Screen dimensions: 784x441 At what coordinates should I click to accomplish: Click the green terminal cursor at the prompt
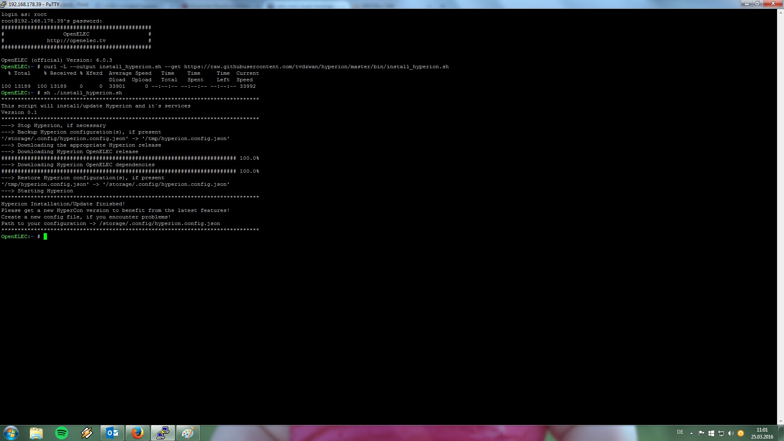pos(45,236)
